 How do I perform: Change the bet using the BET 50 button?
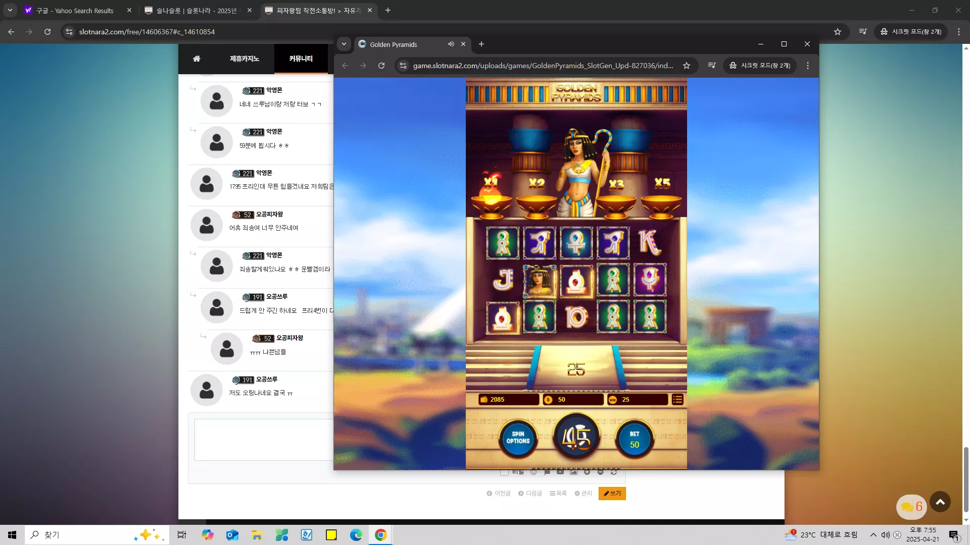(635, 439)
